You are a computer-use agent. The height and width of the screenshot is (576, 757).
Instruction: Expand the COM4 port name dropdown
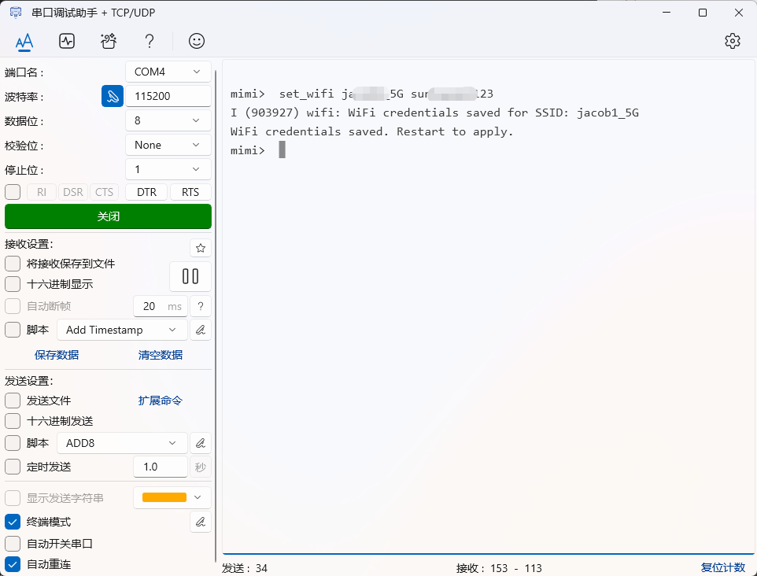pos(168,72)
